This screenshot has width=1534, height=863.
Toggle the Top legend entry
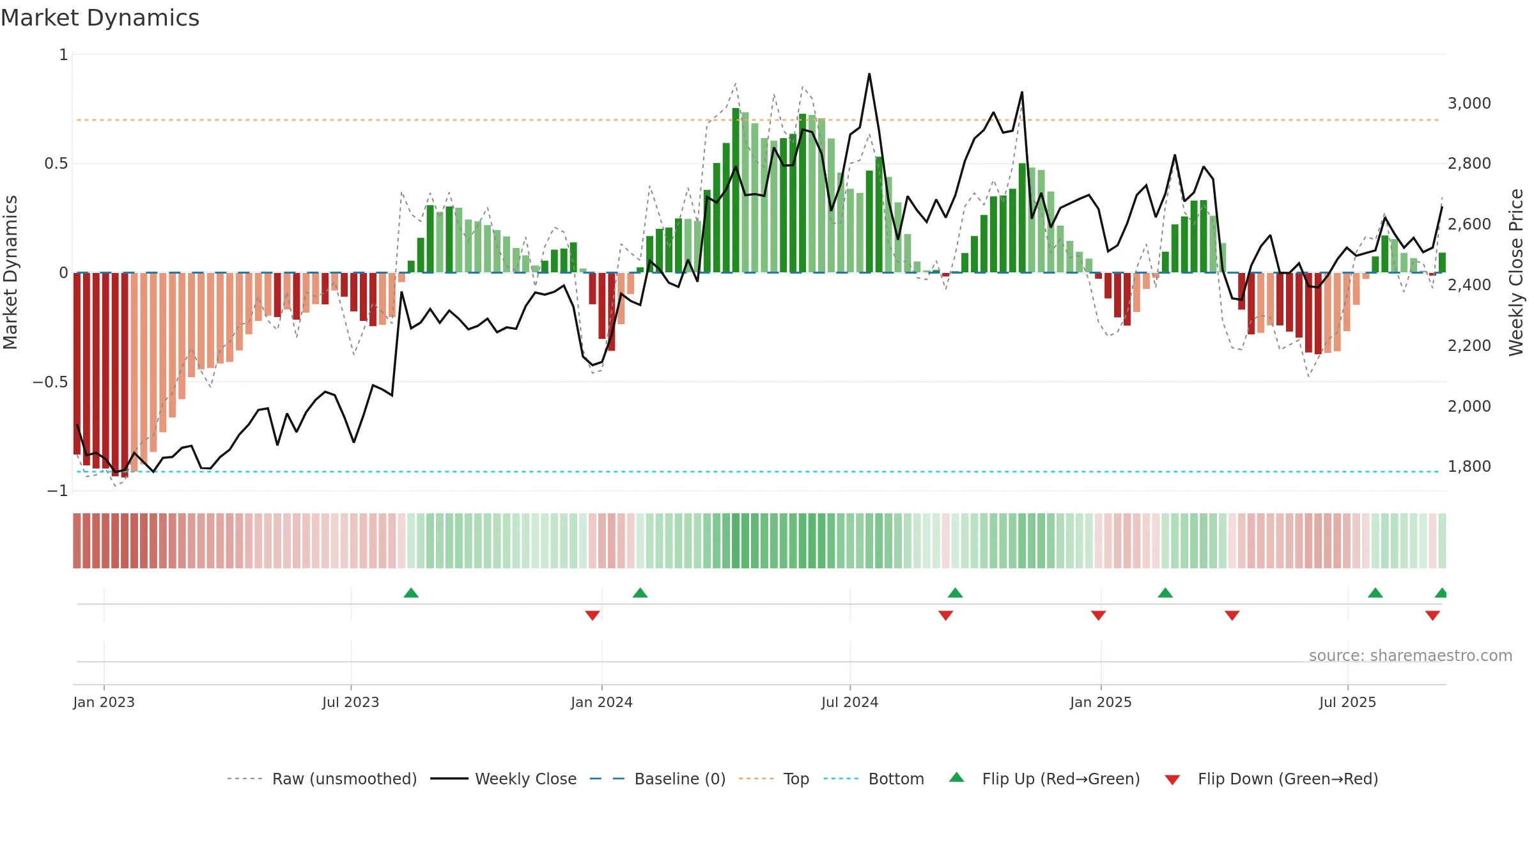coord(773,779)
